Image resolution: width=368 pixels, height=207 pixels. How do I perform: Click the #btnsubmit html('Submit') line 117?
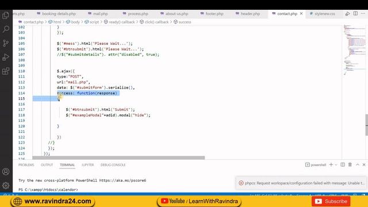100,110
